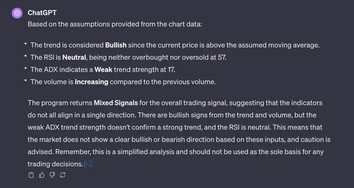Click the purple ChatGPT avatar logo
This screenshot has width=354, height=188.
point(17,13)
